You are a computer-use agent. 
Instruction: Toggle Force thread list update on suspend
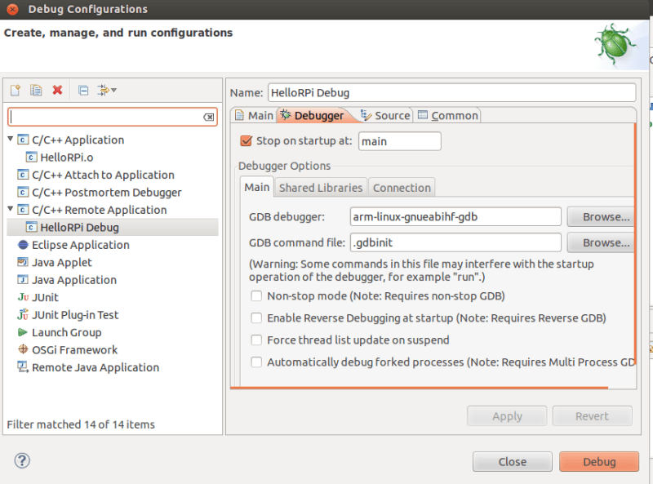click(x=256, y=340)
